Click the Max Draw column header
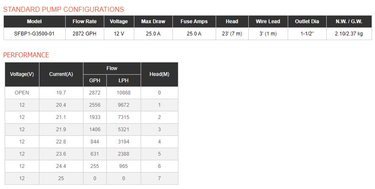Viewport: 375px width, 189px height. coord(153,22)
